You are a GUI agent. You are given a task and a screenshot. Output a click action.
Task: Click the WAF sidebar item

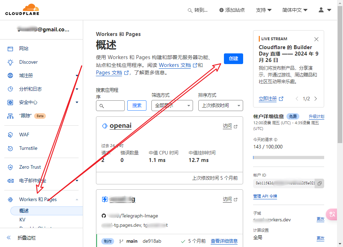pos(24,135)
